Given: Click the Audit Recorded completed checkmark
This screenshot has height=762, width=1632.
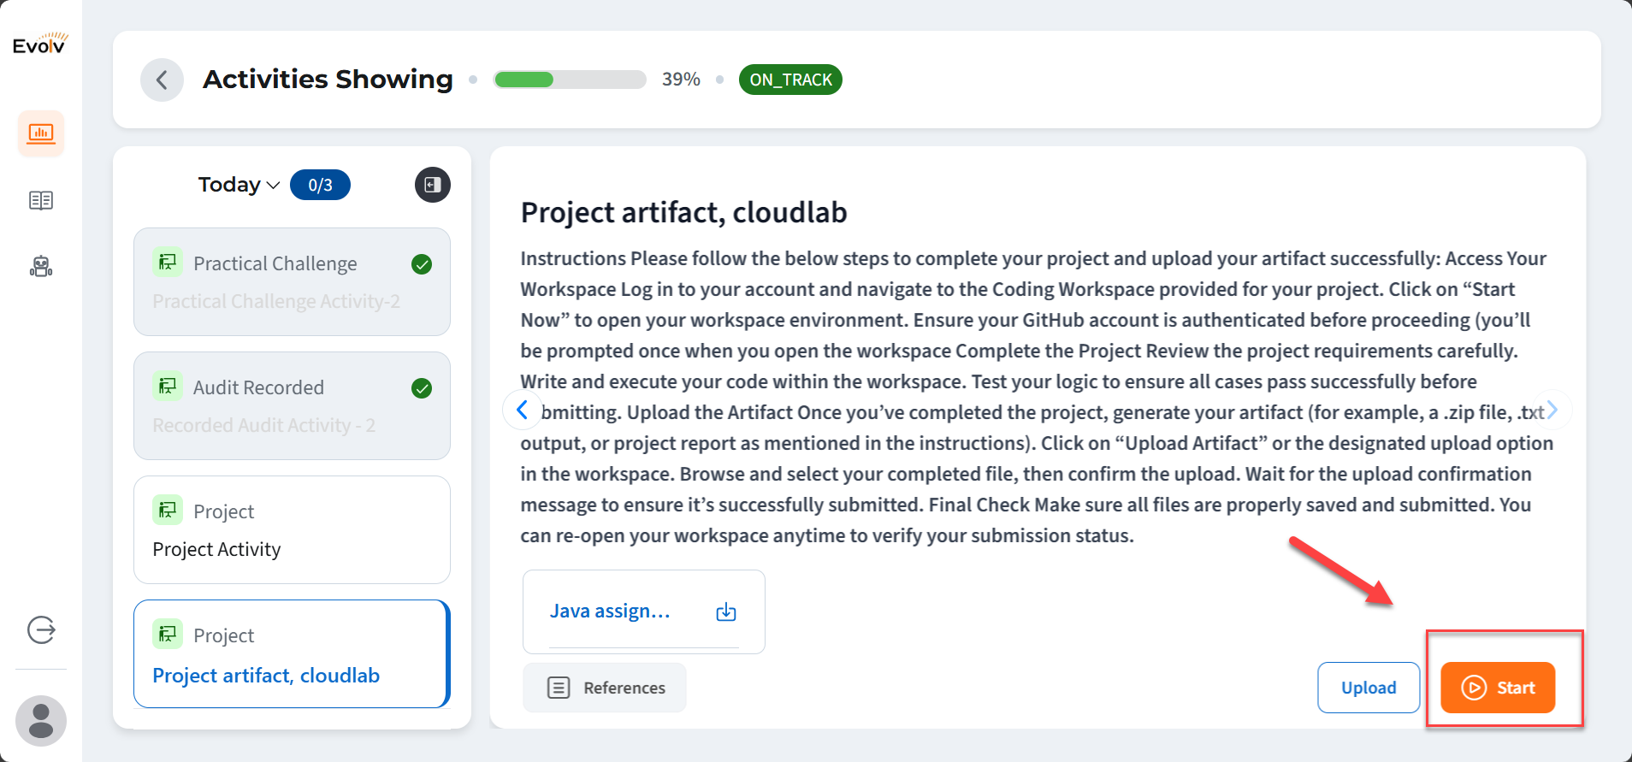Looking at the screenshot, I should click(x=422, y=388).
